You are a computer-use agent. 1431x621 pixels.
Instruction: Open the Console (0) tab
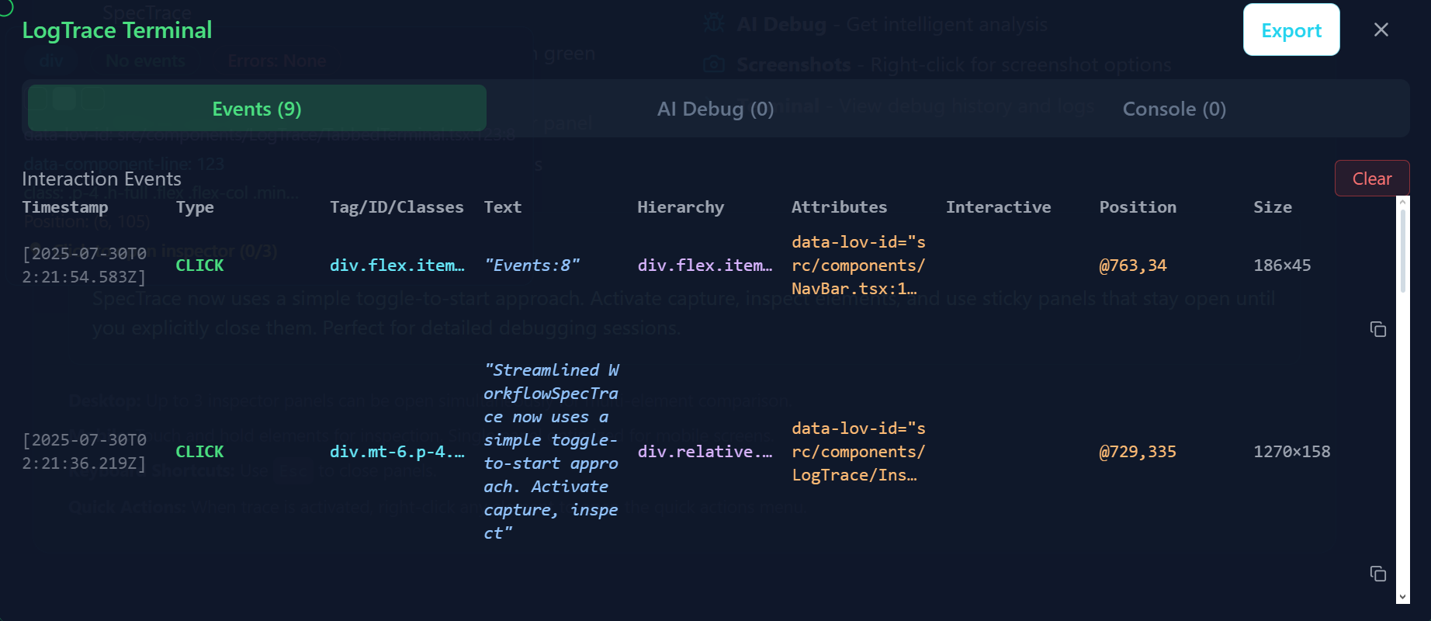[1174, 109]
